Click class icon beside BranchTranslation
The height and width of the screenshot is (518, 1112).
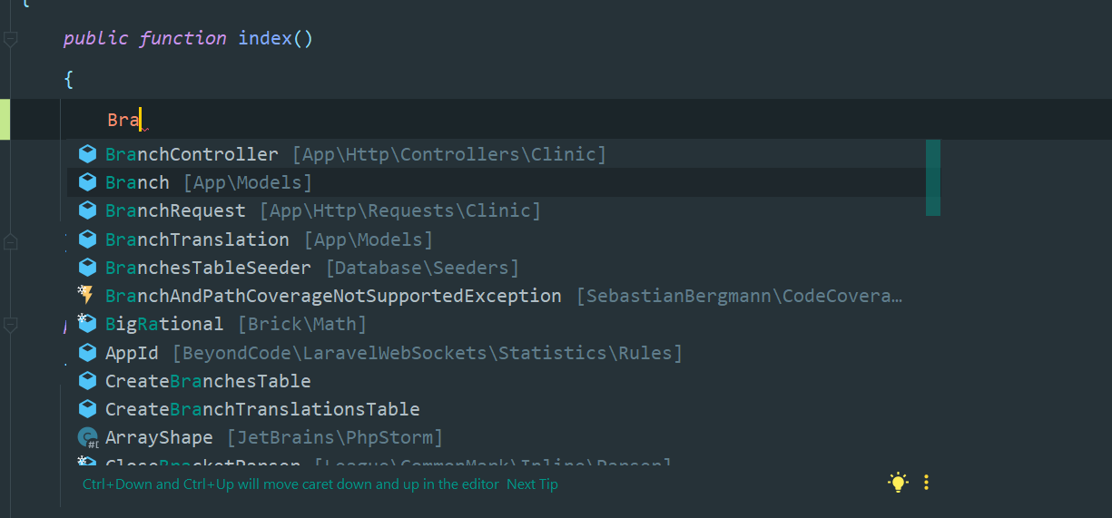pyautogui.click(x=87, y=239)
